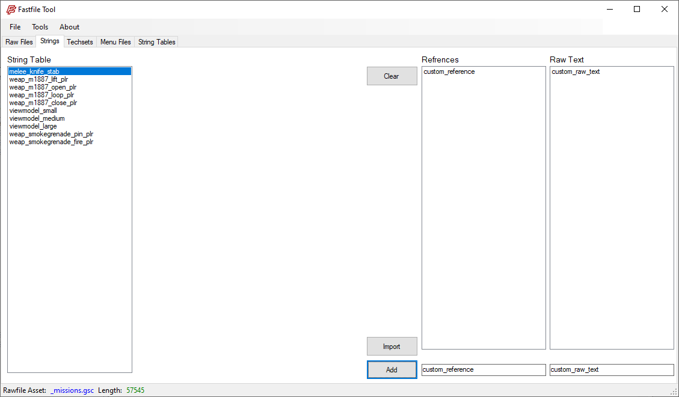The image size is (679, 397).
Task: Select custom_reference in Refrences list
Action: 449,72
